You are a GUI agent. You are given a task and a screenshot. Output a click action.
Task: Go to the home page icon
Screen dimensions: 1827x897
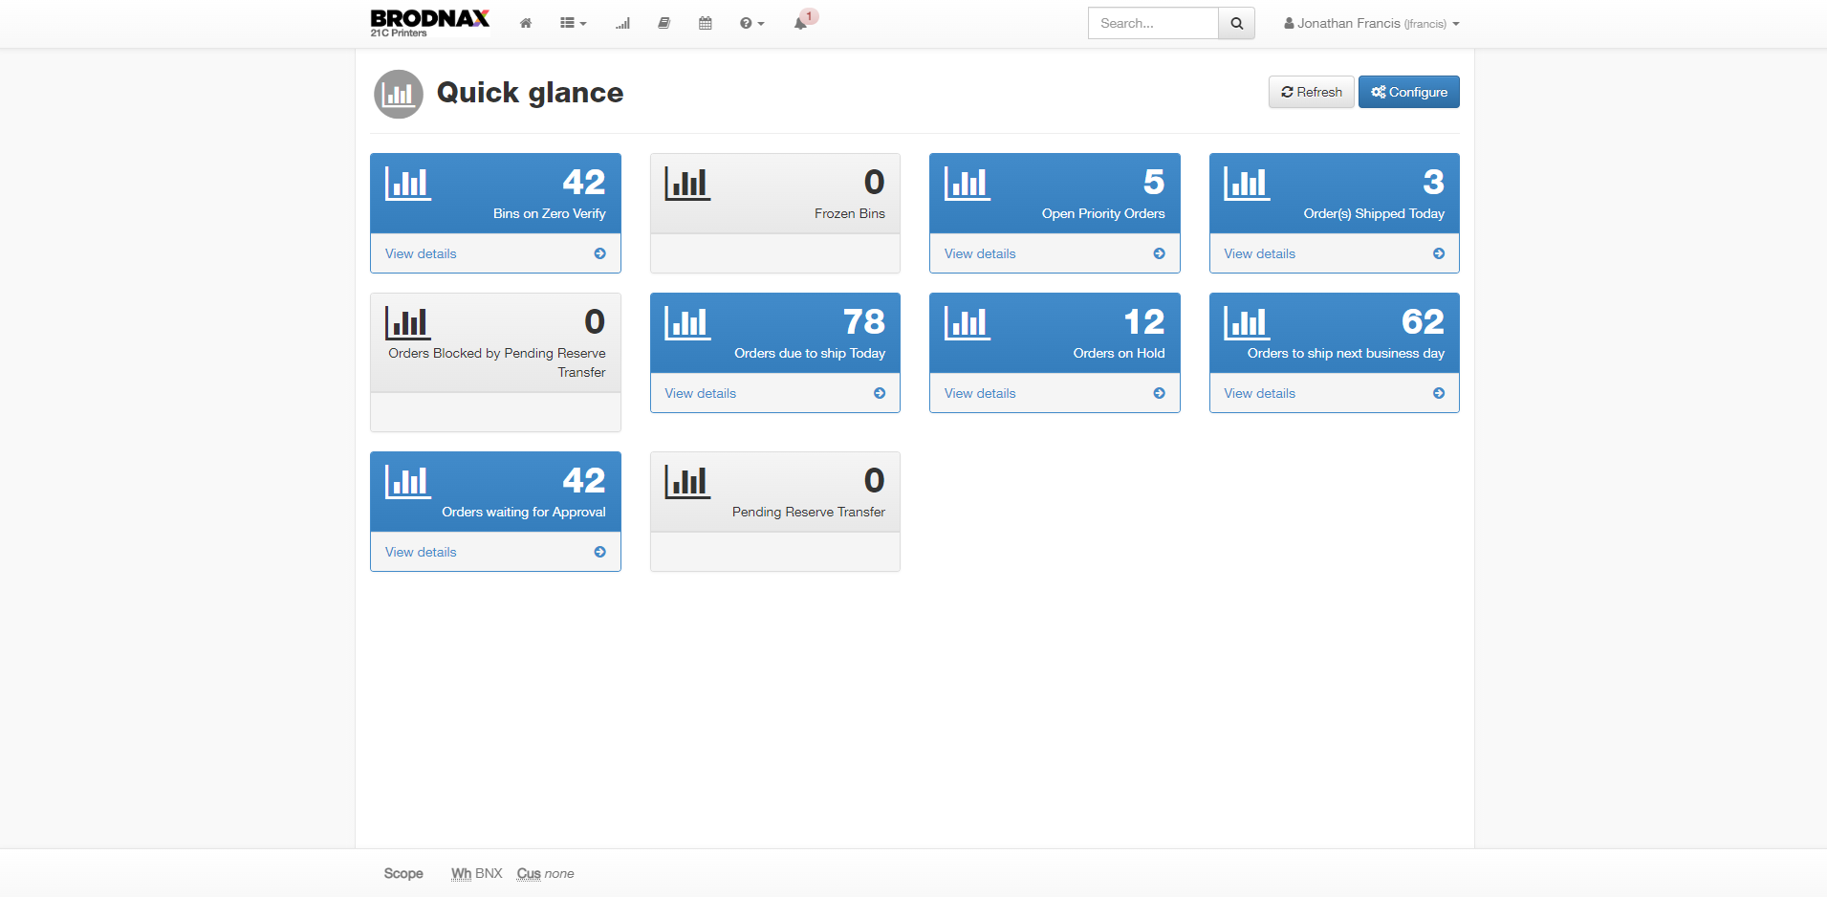pyautogui.click(x=525, y=24)
